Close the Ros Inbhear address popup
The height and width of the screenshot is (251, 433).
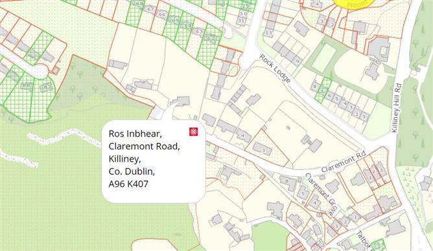pyautogui.click(x=193, y=132)
